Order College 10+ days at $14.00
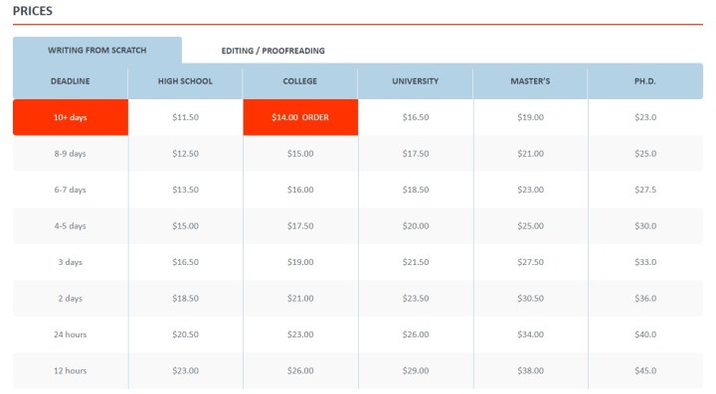 tap(300, 117)
